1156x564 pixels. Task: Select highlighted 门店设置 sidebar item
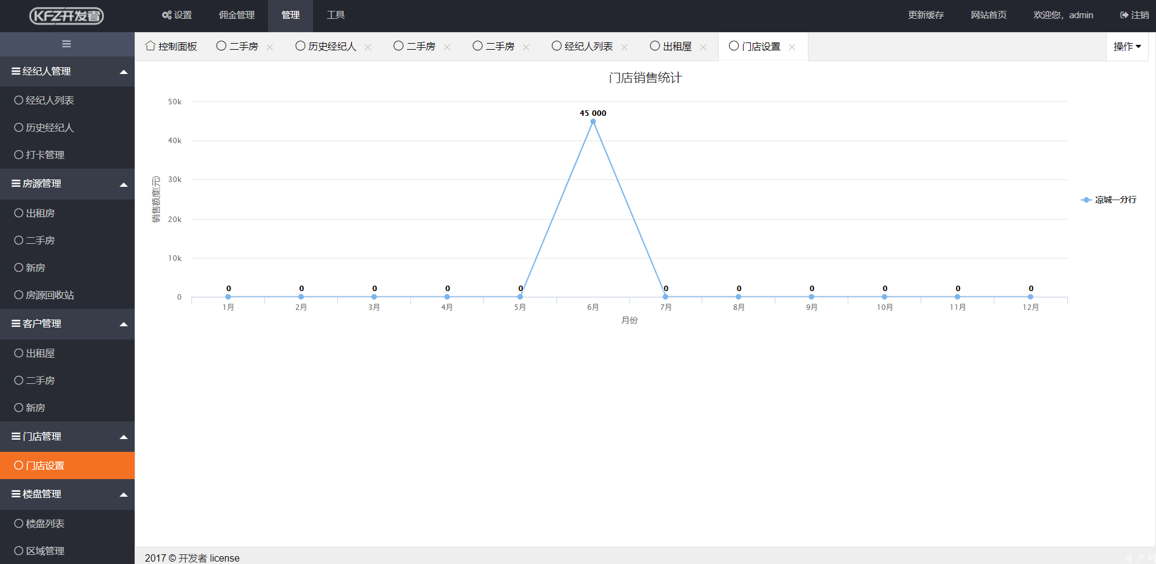point(67,466)
